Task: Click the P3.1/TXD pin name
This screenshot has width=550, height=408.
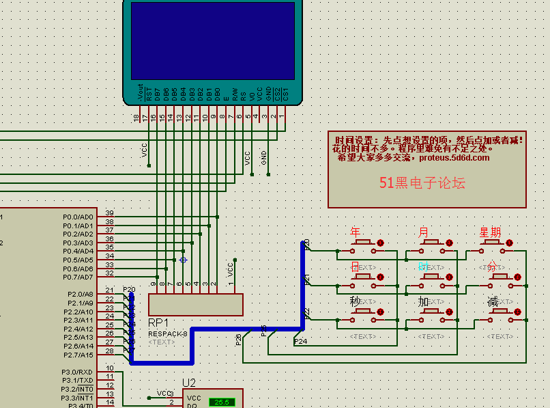Action: click(78, 380)
